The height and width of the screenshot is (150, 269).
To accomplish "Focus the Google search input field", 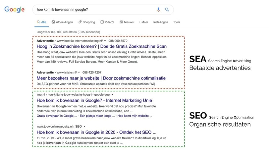I will 93,10.
